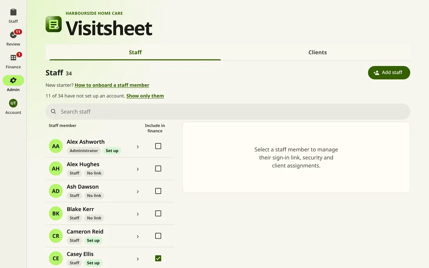The height and width of the screenshot is (268, 429).
Task: Expand Cameron Reid row chevron
Action: (x=137, y=237)
